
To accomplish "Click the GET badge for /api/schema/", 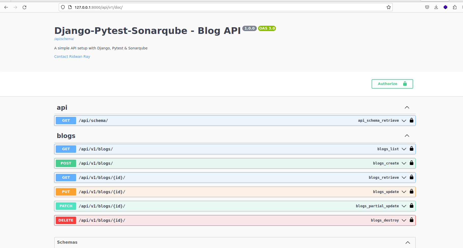I will pos(66,120).
